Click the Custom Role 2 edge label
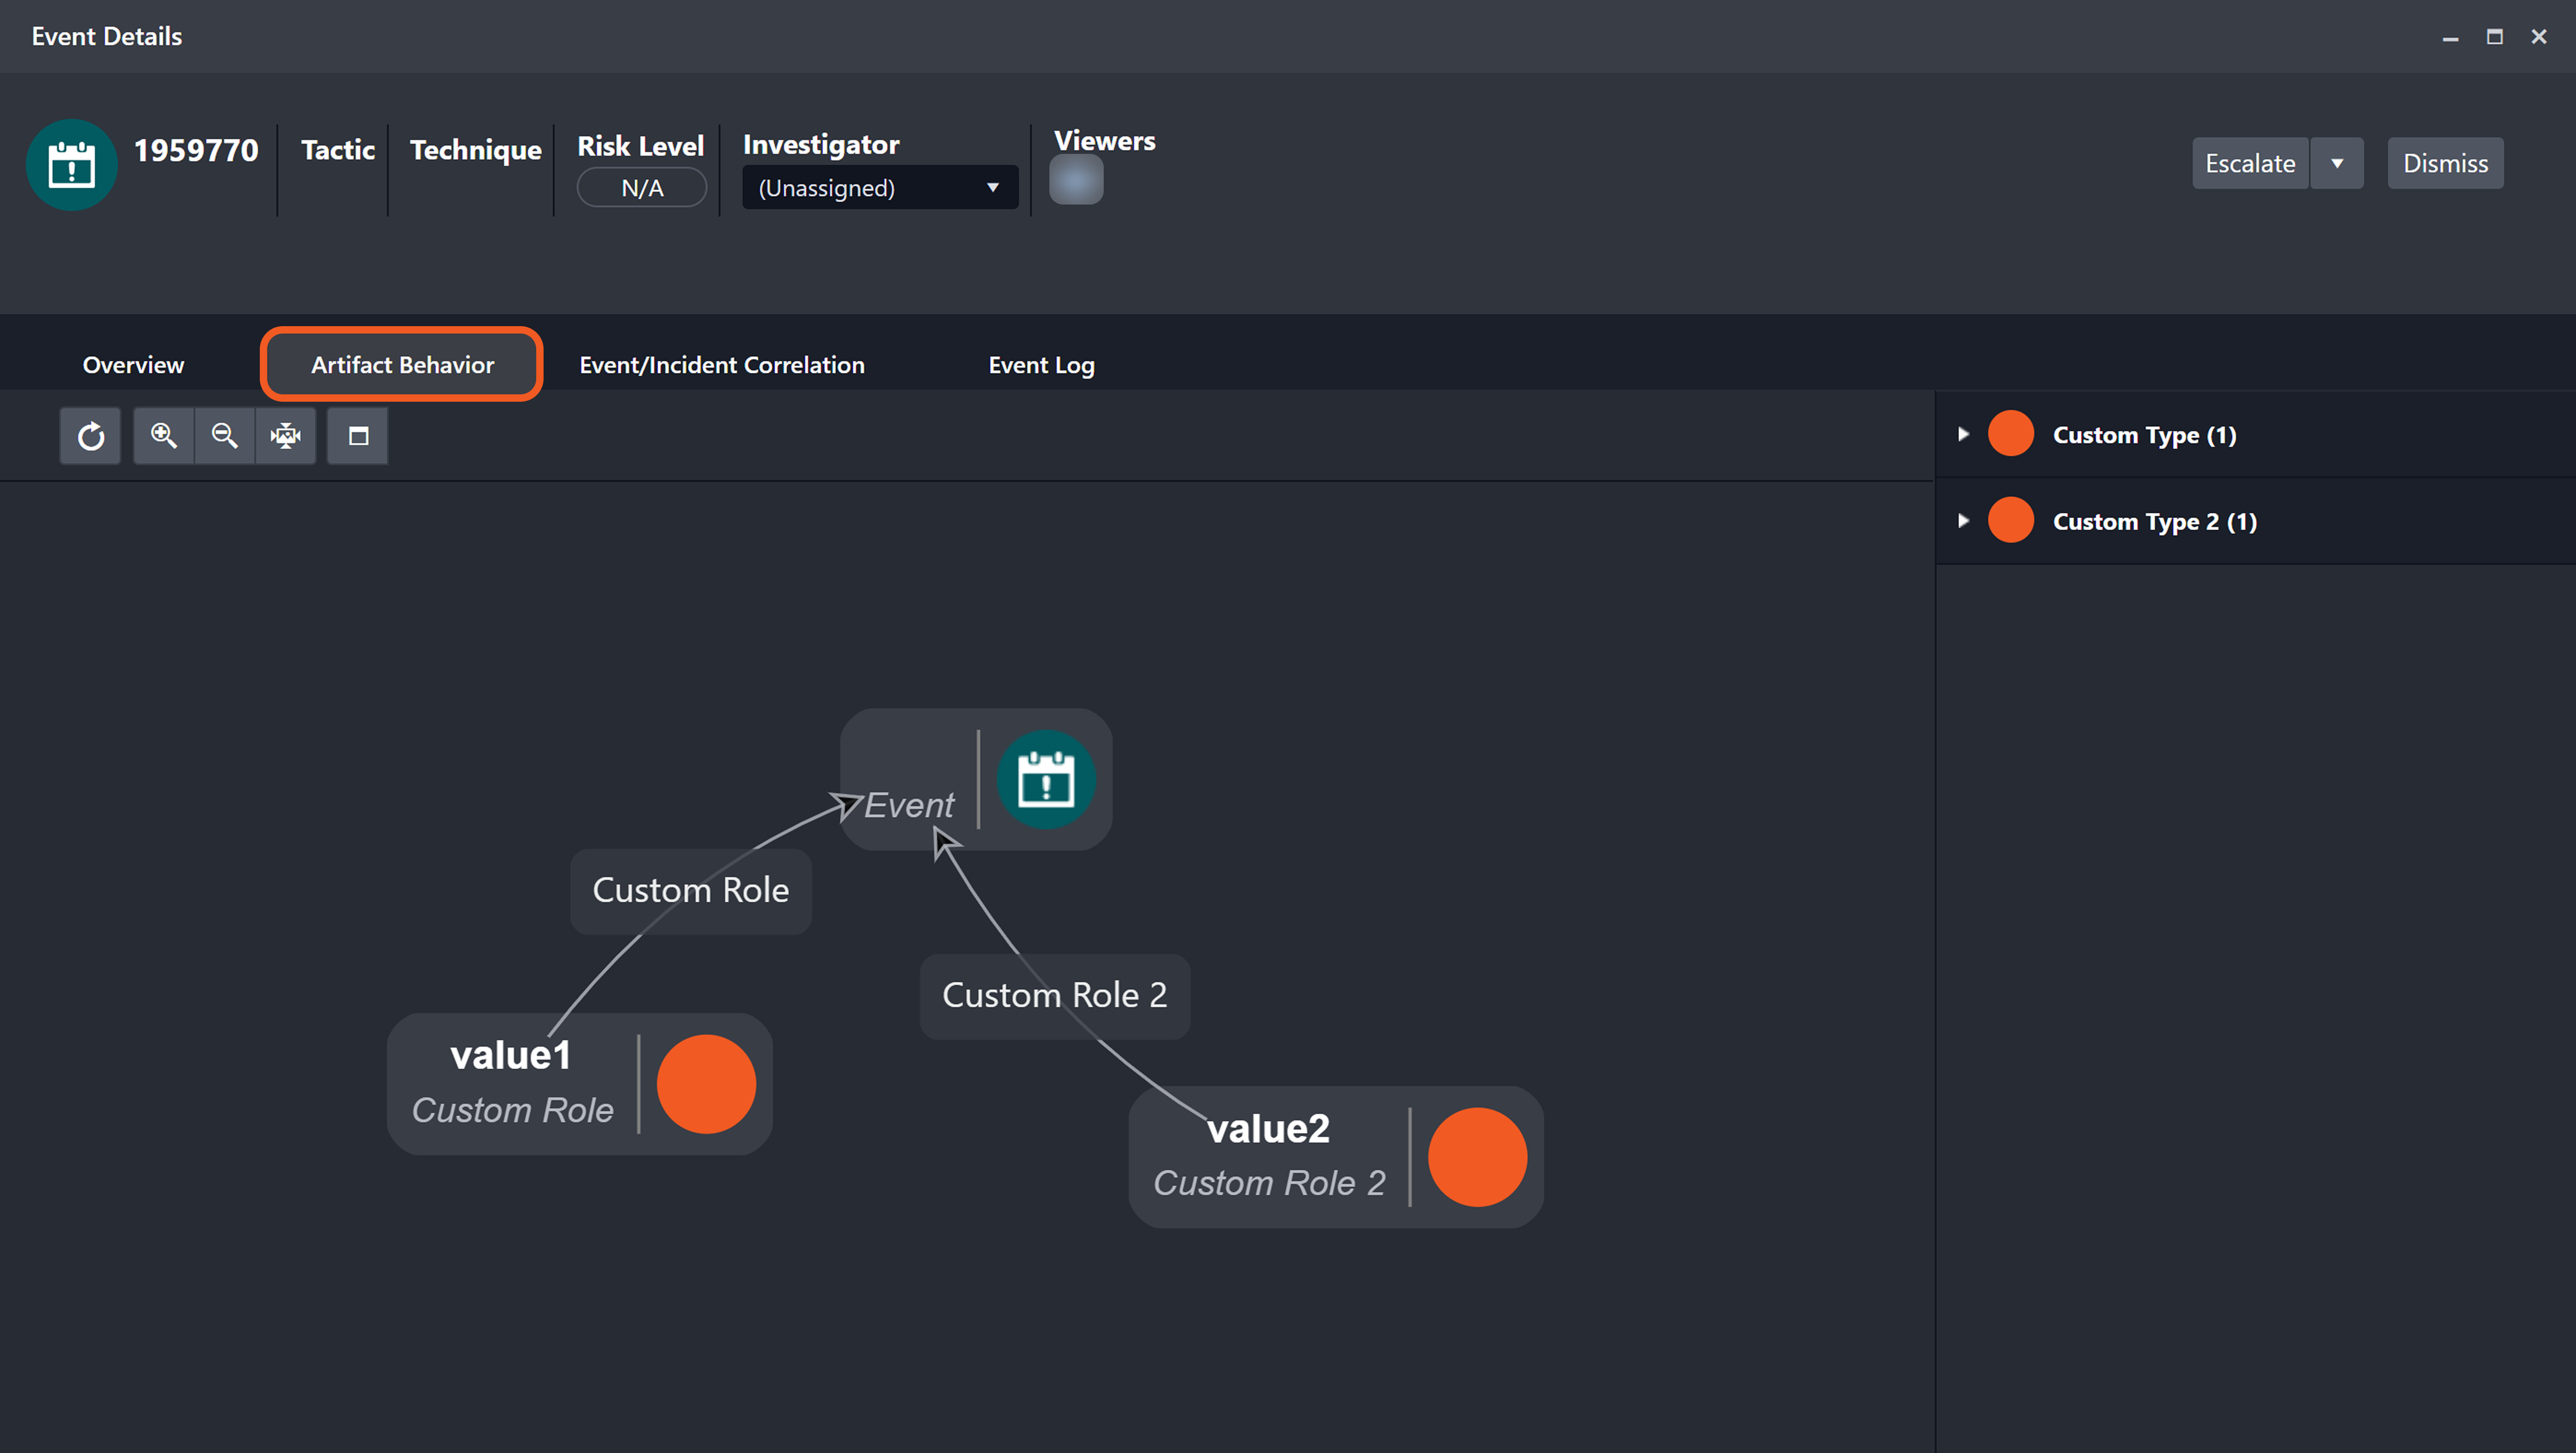 (1054, 995)
